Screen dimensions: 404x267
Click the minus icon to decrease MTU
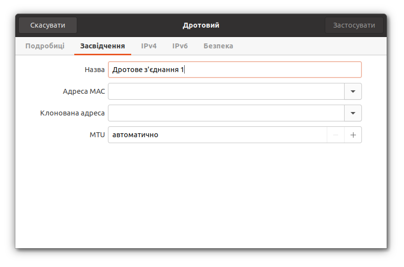pos(336,135)
